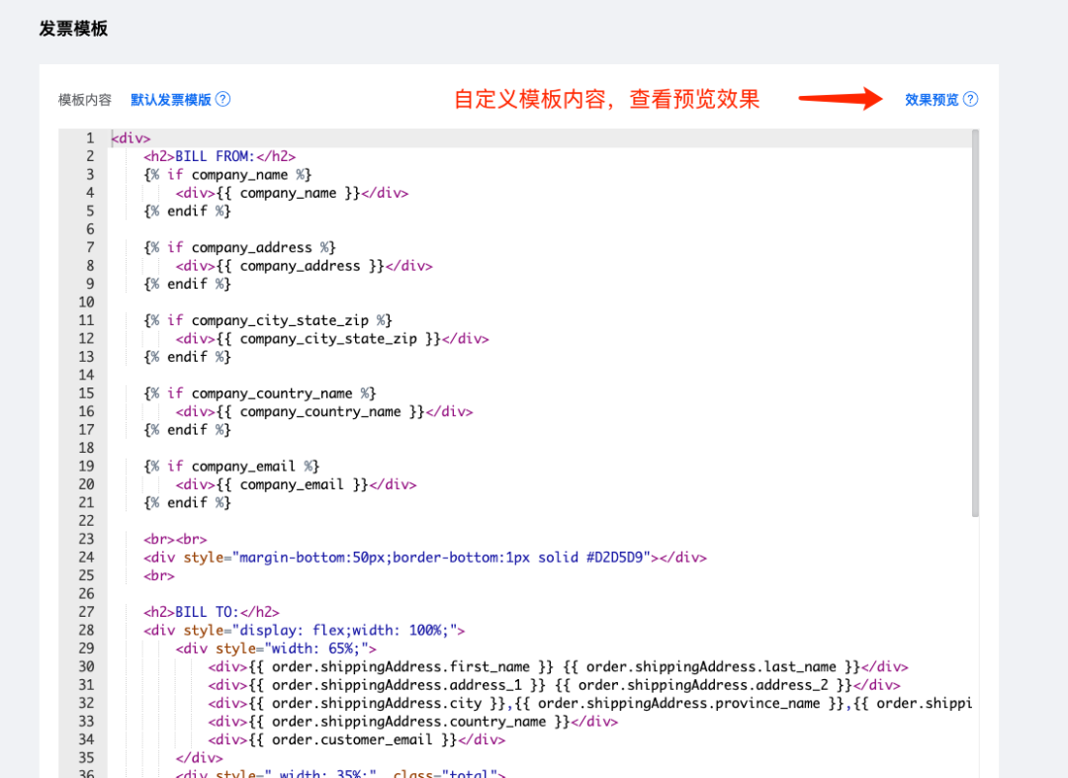Click line number 1 in gutter

90,138
